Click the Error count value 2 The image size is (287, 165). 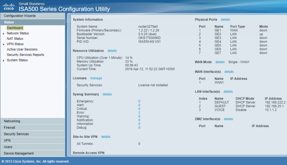139,112
